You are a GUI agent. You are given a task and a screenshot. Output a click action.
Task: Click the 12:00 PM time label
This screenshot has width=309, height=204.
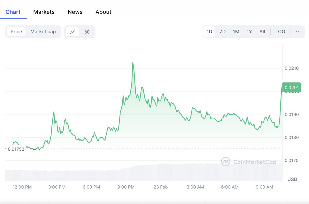pos(22,187)
